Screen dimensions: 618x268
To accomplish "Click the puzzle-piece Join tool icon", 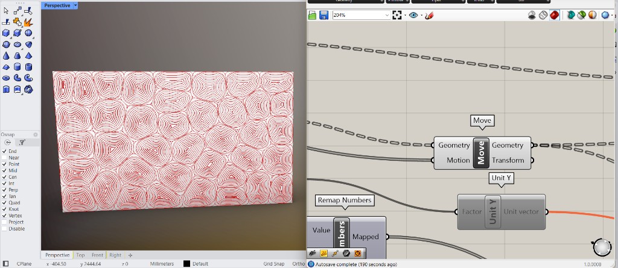I will [18, 22].
